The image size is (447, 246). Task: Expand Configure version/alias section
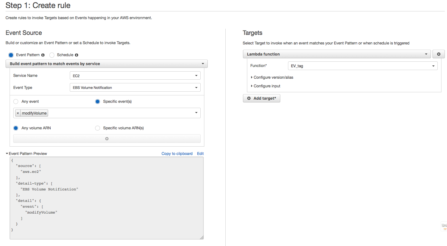tap(272, 77)
